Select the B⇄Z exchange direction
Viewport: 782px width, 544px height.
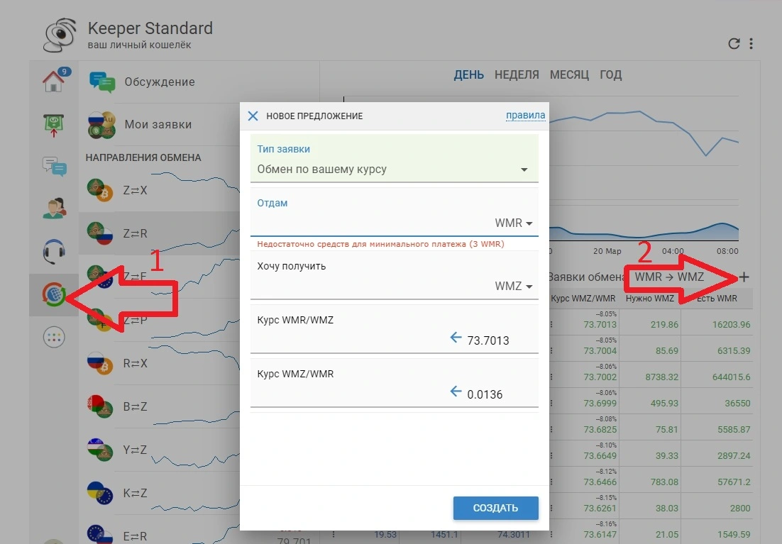[x=160, y=406]
